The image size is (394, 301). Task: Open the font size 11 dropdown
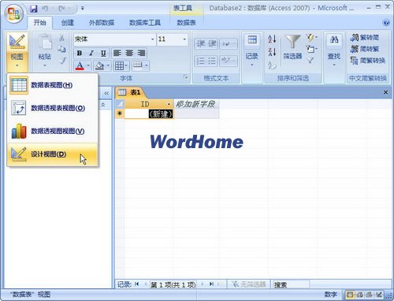pyautogui.click(x=184, y=39)
